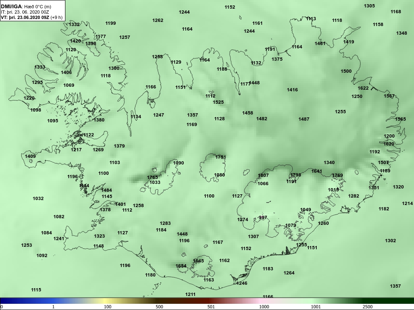
Task: Select the value 1247 in the northwest
Action: pyautogui.click(x=159, y=115)
